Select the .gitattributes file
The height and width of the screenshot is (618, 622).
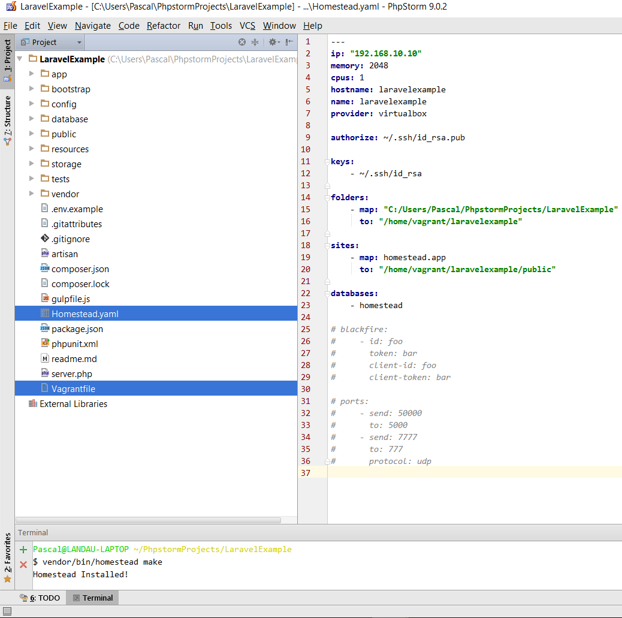pos(156,224)
